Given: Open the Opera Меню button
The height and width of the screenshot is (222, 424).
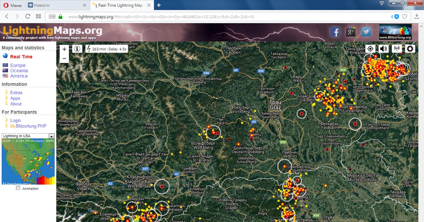Looking at the screenshot, I should pyautogui.click(x=12, y=5).
